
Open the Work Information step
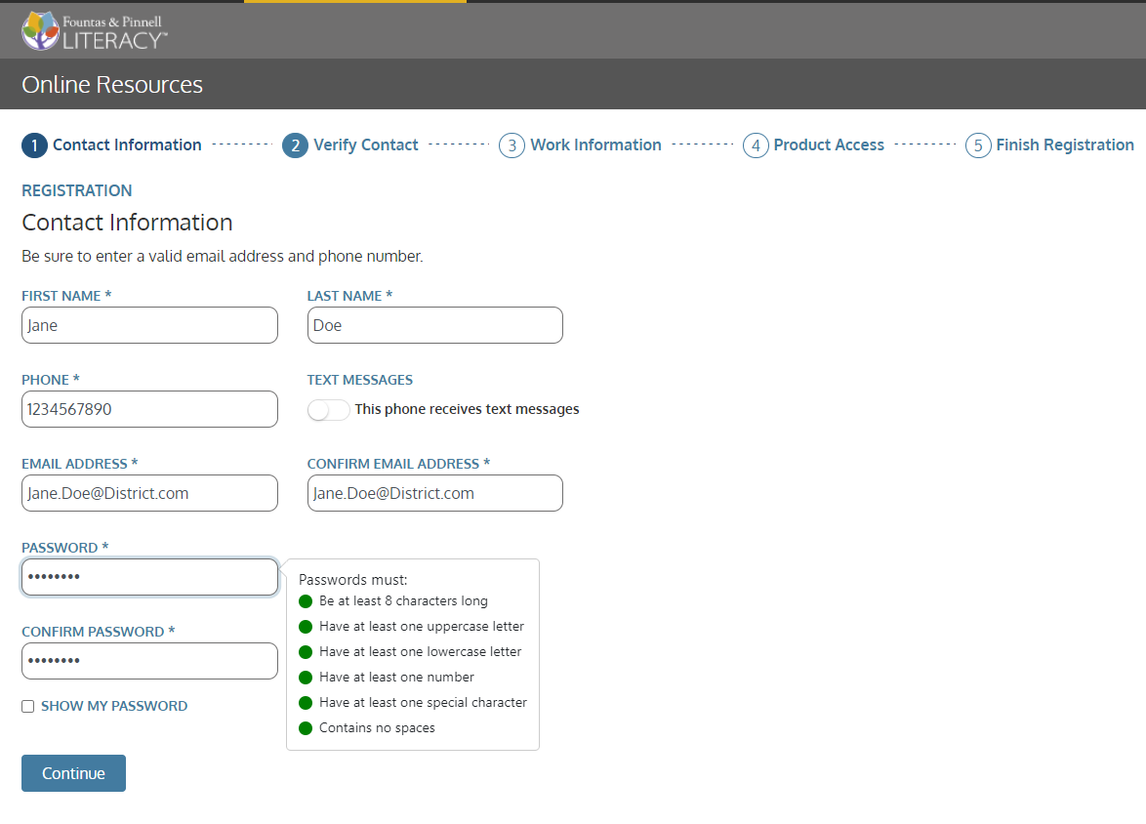pyautogui.click(x=595, y=145)
